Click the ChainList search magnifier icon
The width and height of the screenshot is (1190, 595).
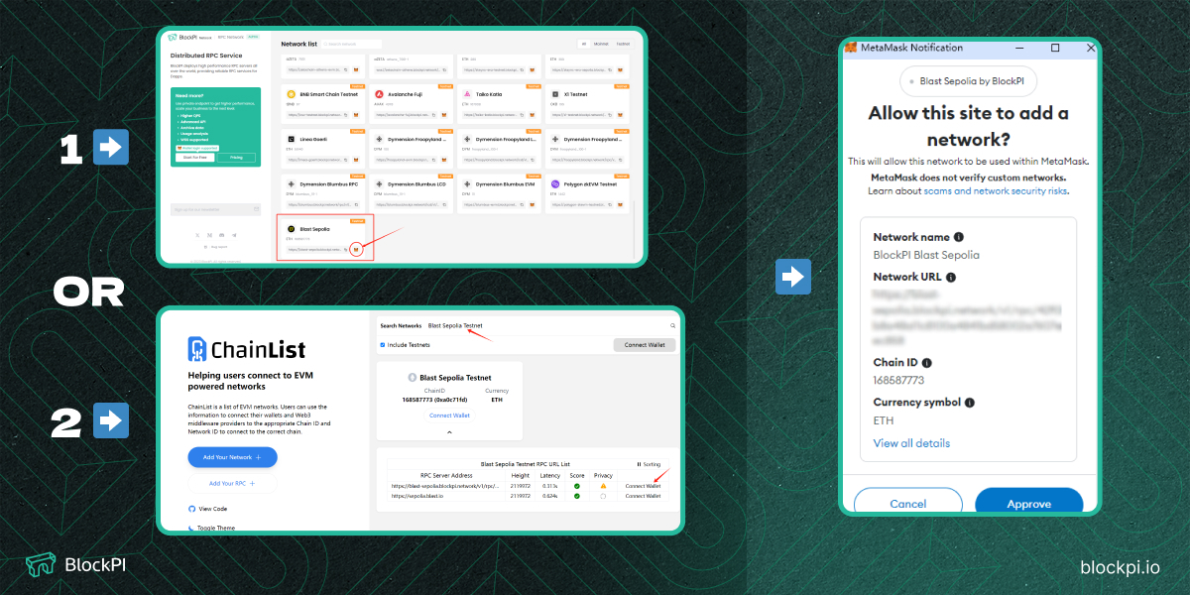tap(672, 325)
